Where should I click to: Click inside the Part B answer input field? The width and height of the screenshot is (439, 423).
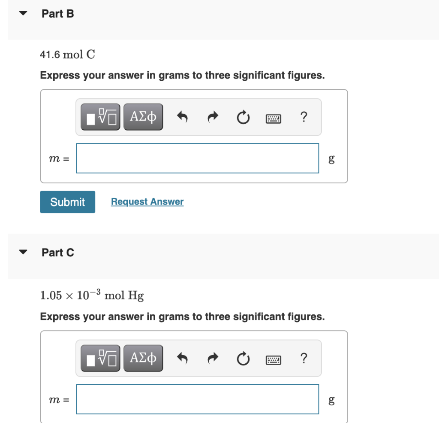[197, 158]
